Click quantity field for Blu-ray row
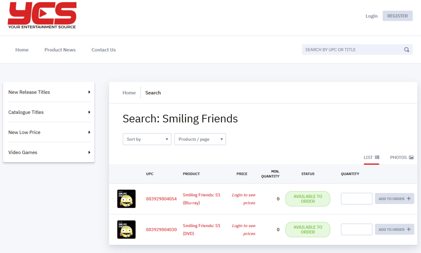 coord(356,198)
